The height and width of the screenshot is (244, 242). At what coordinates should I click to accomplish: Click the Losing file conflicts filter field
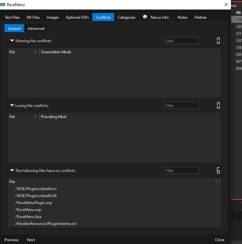coord(181,106)
